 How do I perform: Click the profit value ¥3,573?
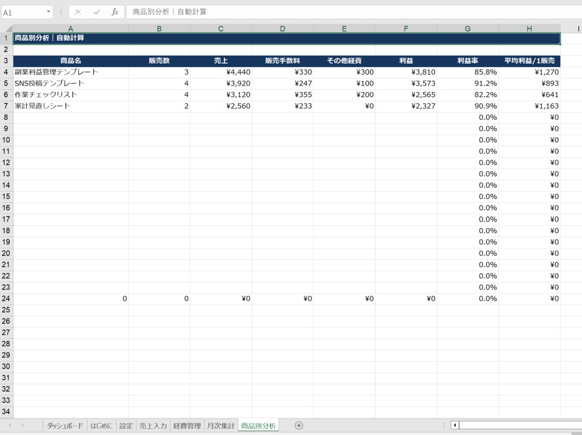pyautogui.click(x=406, y=84)
